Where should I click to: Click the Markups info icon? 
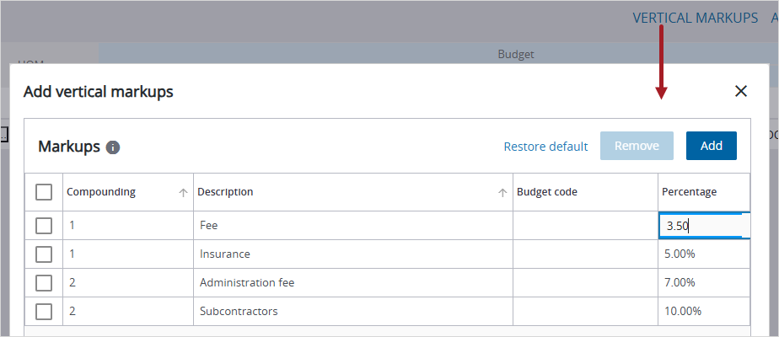[x=113, y=147]
